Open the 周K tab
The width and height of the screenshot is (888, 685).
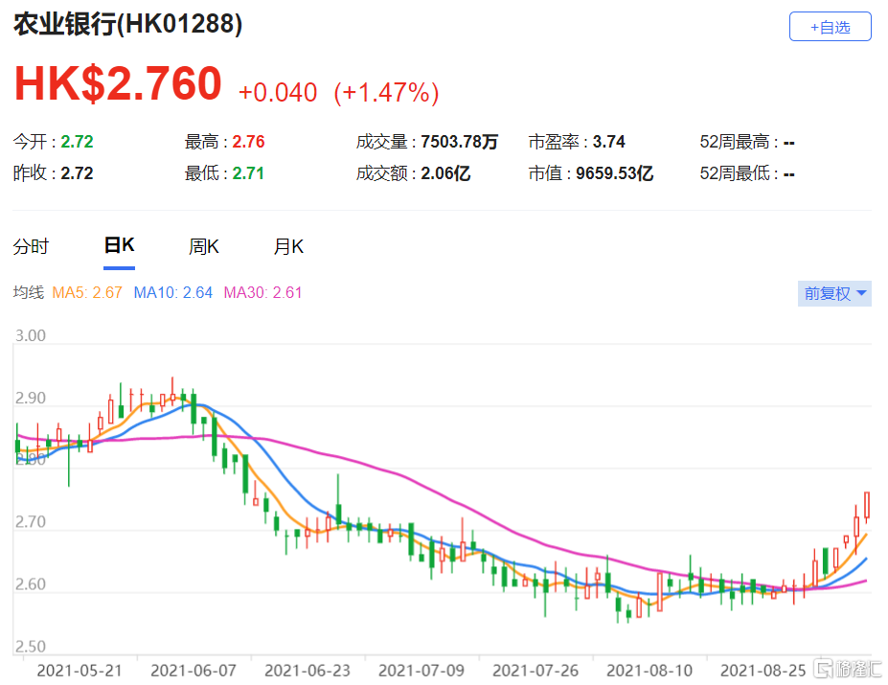click(203, 246)
